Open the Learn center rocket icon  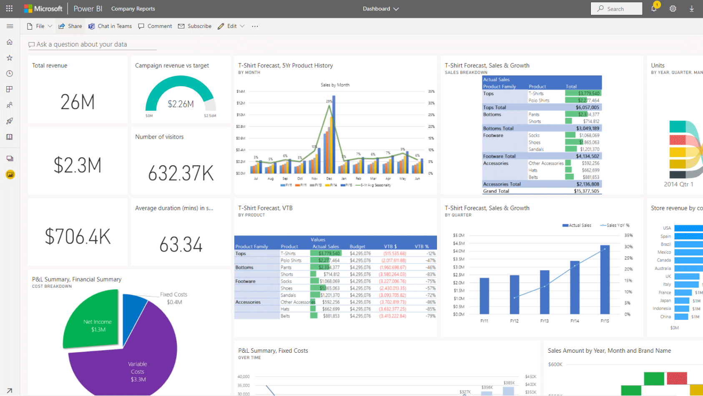pos(9,121)
